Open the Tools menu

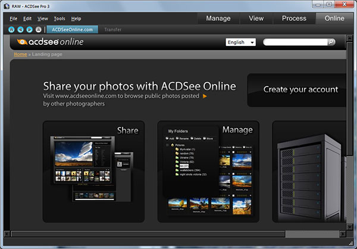click(x=59, y=18)
